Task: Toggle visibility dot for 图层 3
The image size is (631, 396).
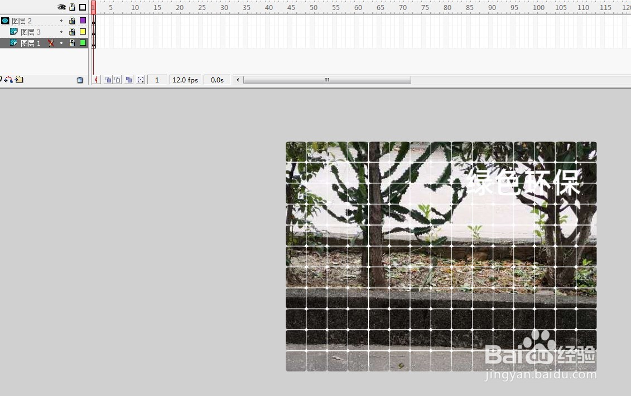Action: coord(61,32)
